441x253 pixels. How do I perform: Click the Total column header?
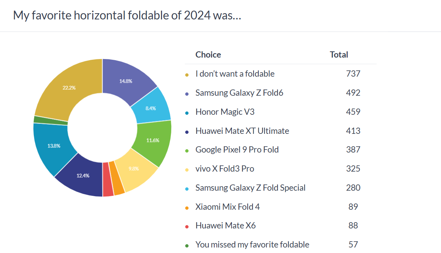pos(338,55)
